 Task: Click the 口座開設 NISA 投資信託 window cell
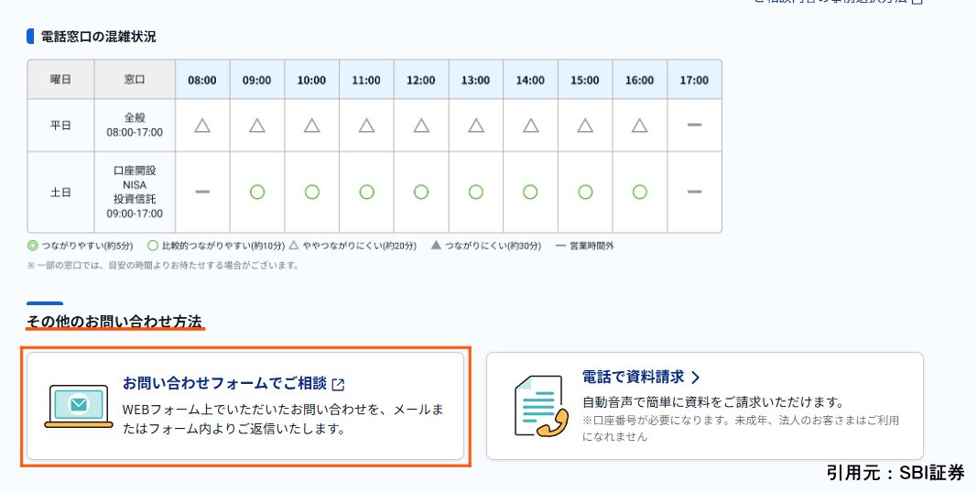135,192
